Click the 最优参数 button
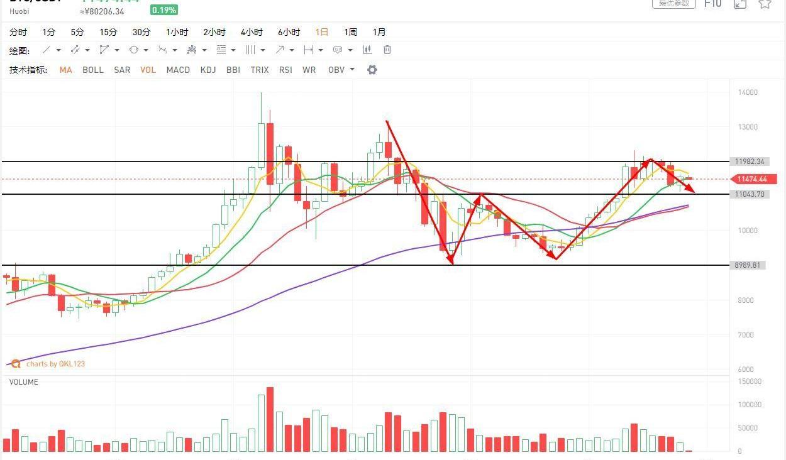 674,4
